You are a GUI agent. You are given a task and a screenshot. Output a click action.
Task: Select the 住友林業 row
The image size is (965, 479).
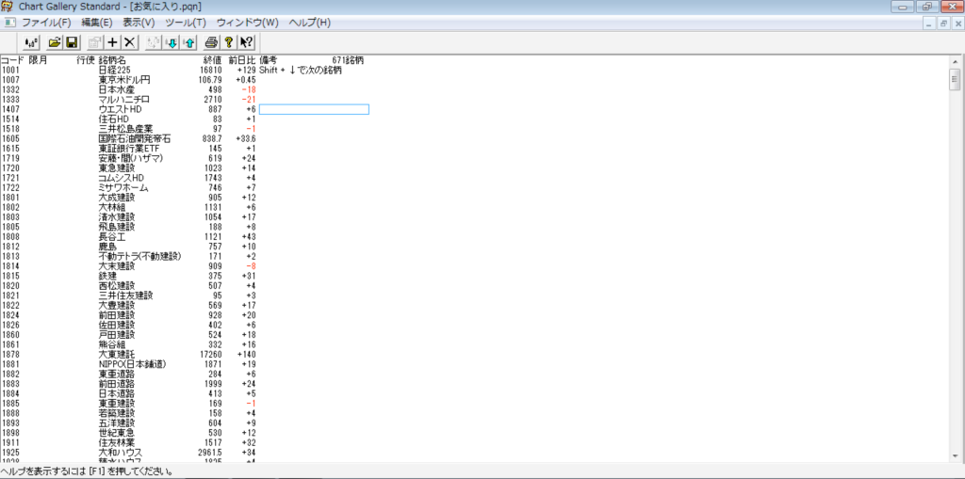pyautogui.click(x=128, y=443)
